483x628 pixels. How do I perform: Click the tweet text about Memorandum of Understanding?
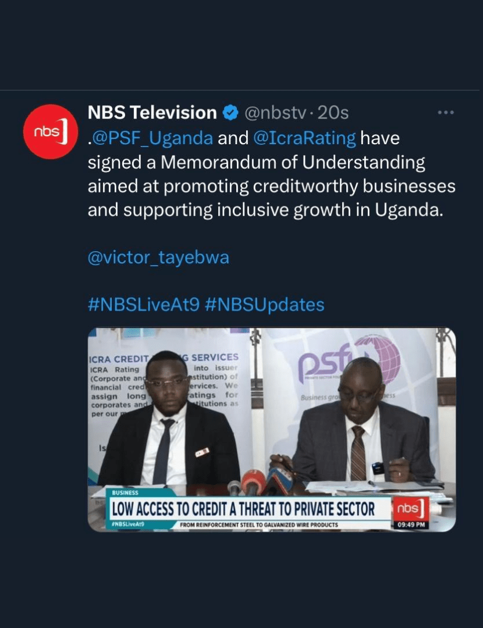[x=271, y=174]
